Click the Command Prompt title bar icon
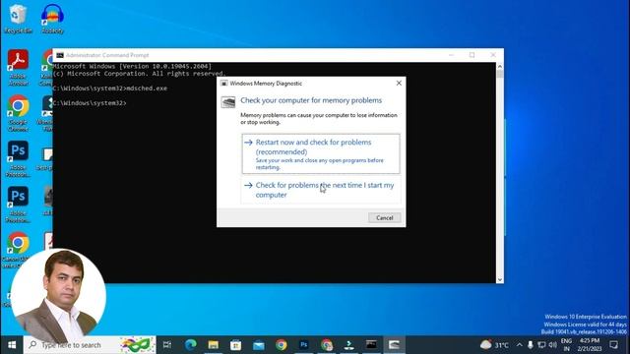630x354 pixels. click(x=60, y=55)
